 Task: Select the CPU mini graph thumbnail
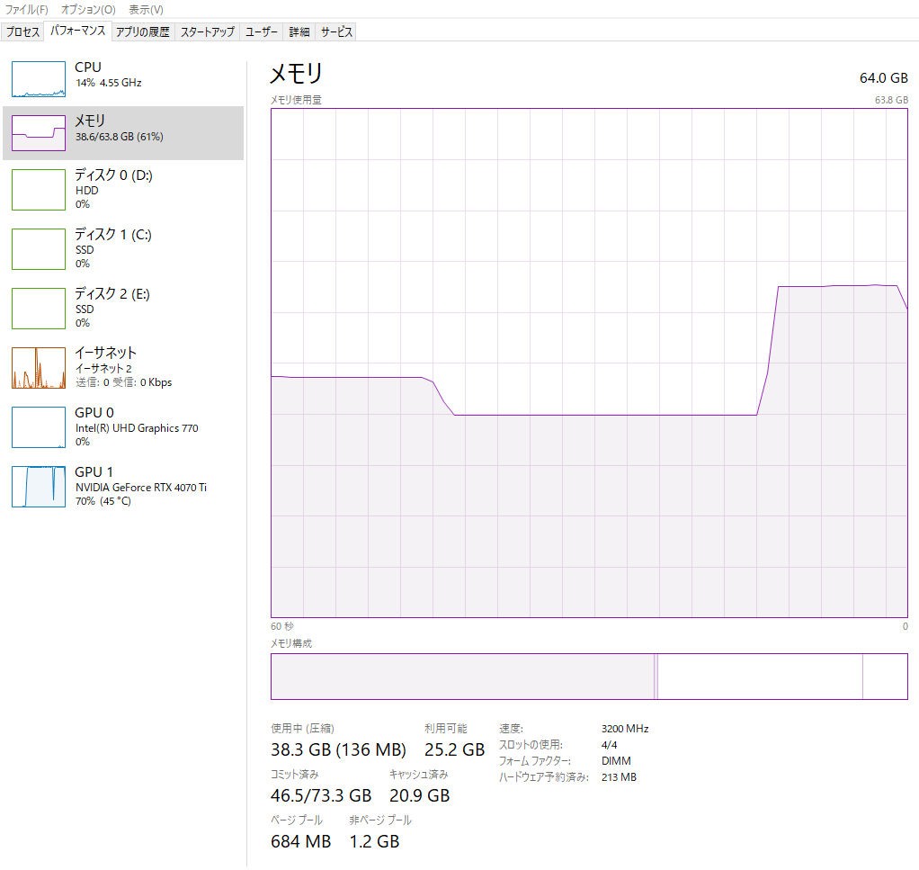pos(39,79)
